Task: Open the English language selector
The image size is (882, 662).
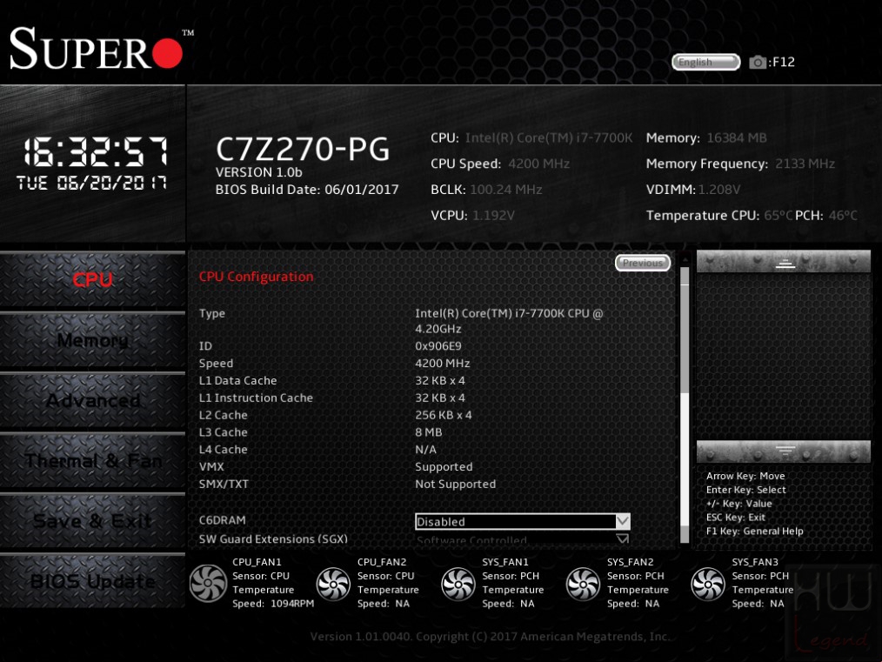Action: (706, 62)
